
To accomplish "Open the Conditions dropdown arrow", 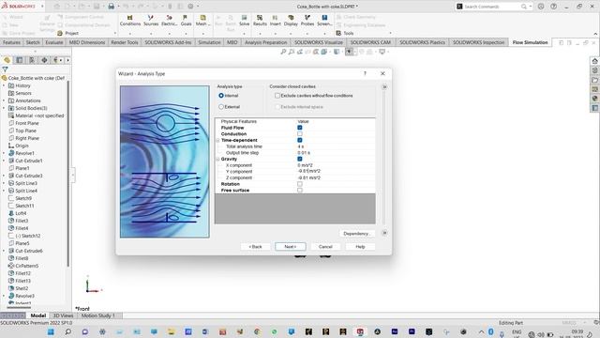I will tap(130, 34).
